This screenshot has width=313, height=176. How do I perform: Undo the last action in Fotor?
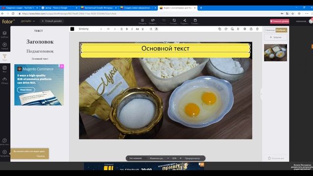[x=153, y=20]
